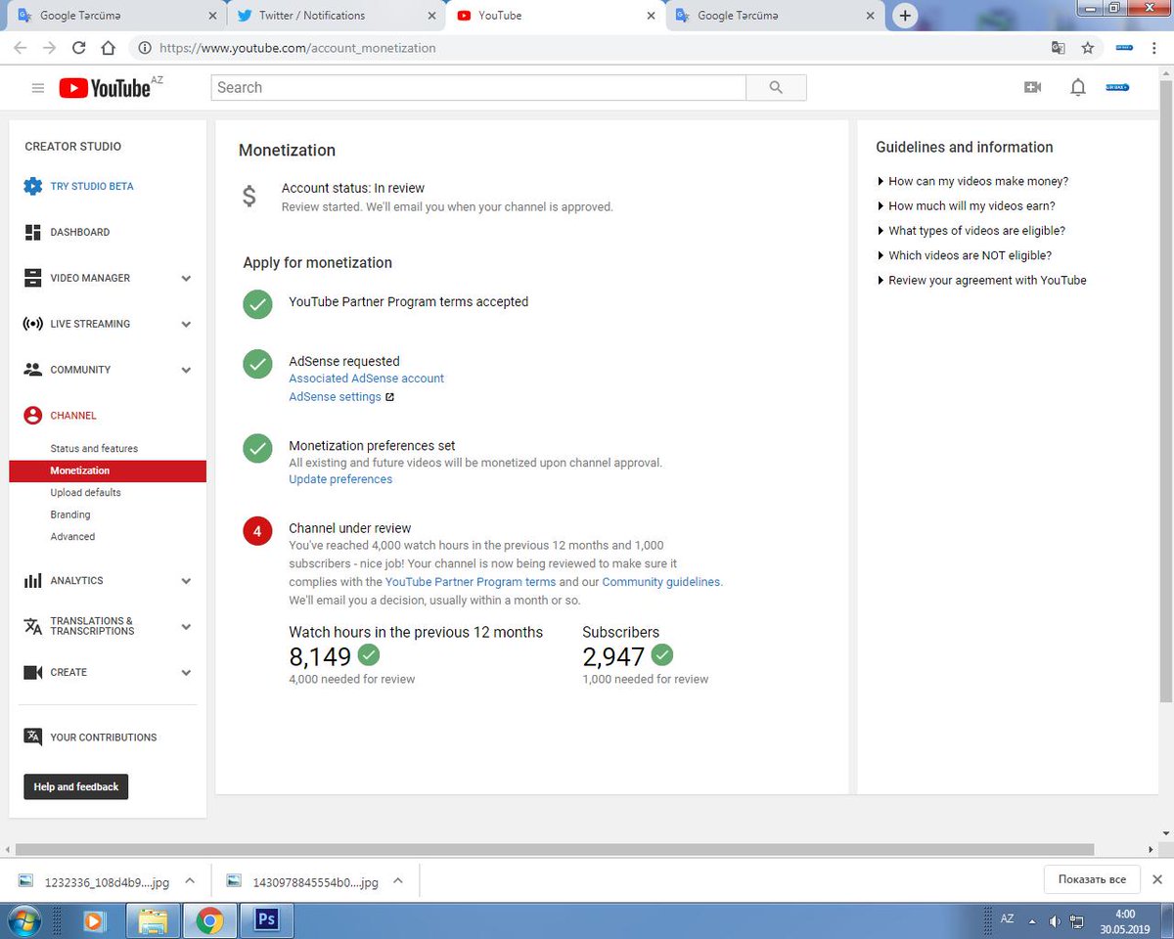Expand the Video Manager section chevron
Image resolution: width=1174 pixels, height=939 pixels.
click(186, 279)
